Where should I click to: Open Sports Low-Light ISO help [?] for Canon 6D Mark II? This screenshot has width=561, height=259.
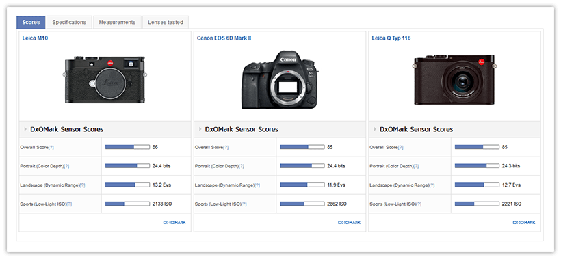pos(244,204)
